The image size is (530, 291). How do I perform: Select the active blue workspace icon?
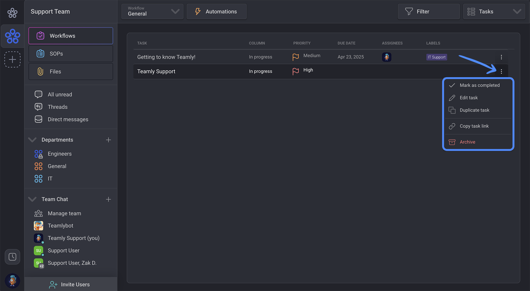coord(13,36)
